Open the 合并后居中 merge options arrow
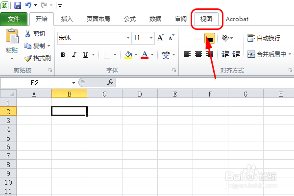The width and height of the screenshot is (294, 196). coord(290,54)
